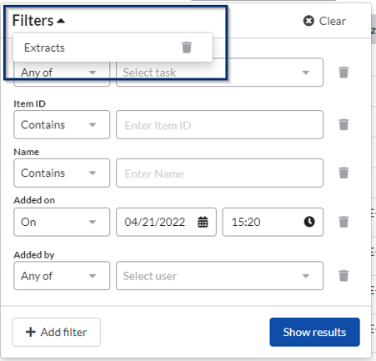
Task: Open the clock time picker icon
Action: tap(309, 222)
